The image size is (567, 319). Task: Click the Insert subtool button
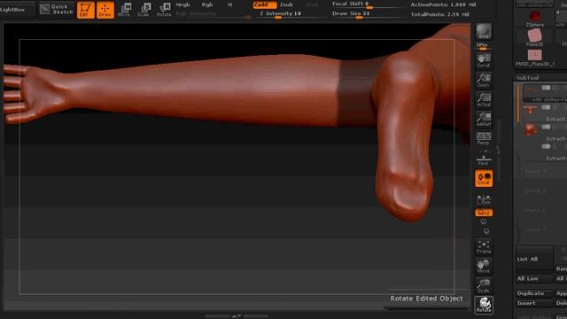pyautogui.click(x=534, y=303)
